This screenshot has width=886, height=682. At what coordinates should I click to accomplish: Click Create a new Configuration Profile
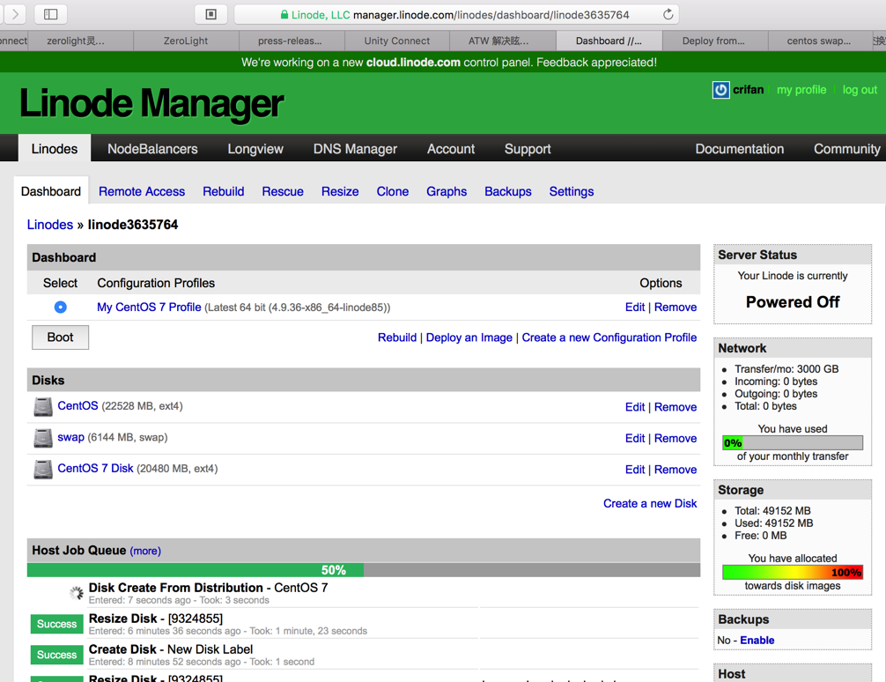coord(609,337)
